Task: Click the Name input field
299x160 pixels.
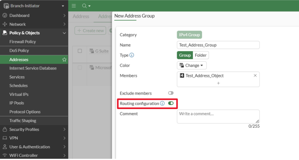Action: click(x=218, y=45)
